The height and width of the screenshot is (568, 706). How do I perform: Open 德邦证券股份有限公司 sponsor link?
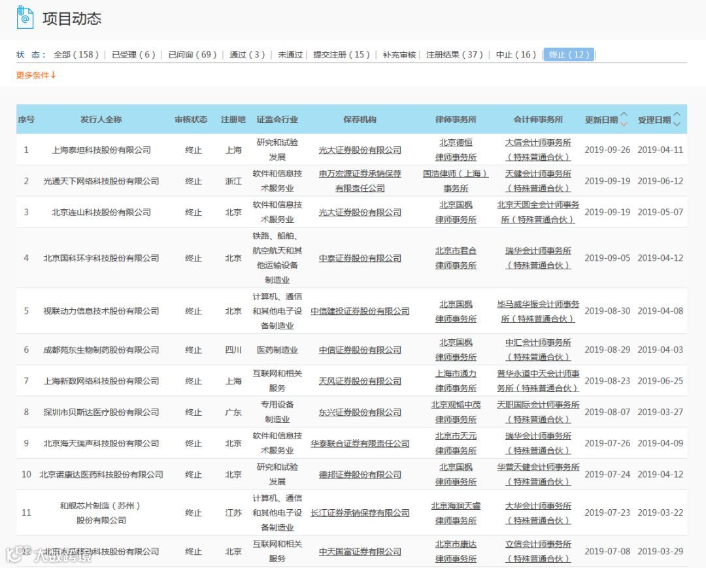pyautogui.click(x=360, y=475)
